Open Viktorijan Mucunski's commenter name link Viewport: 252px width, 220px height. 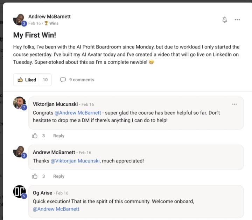55,104
